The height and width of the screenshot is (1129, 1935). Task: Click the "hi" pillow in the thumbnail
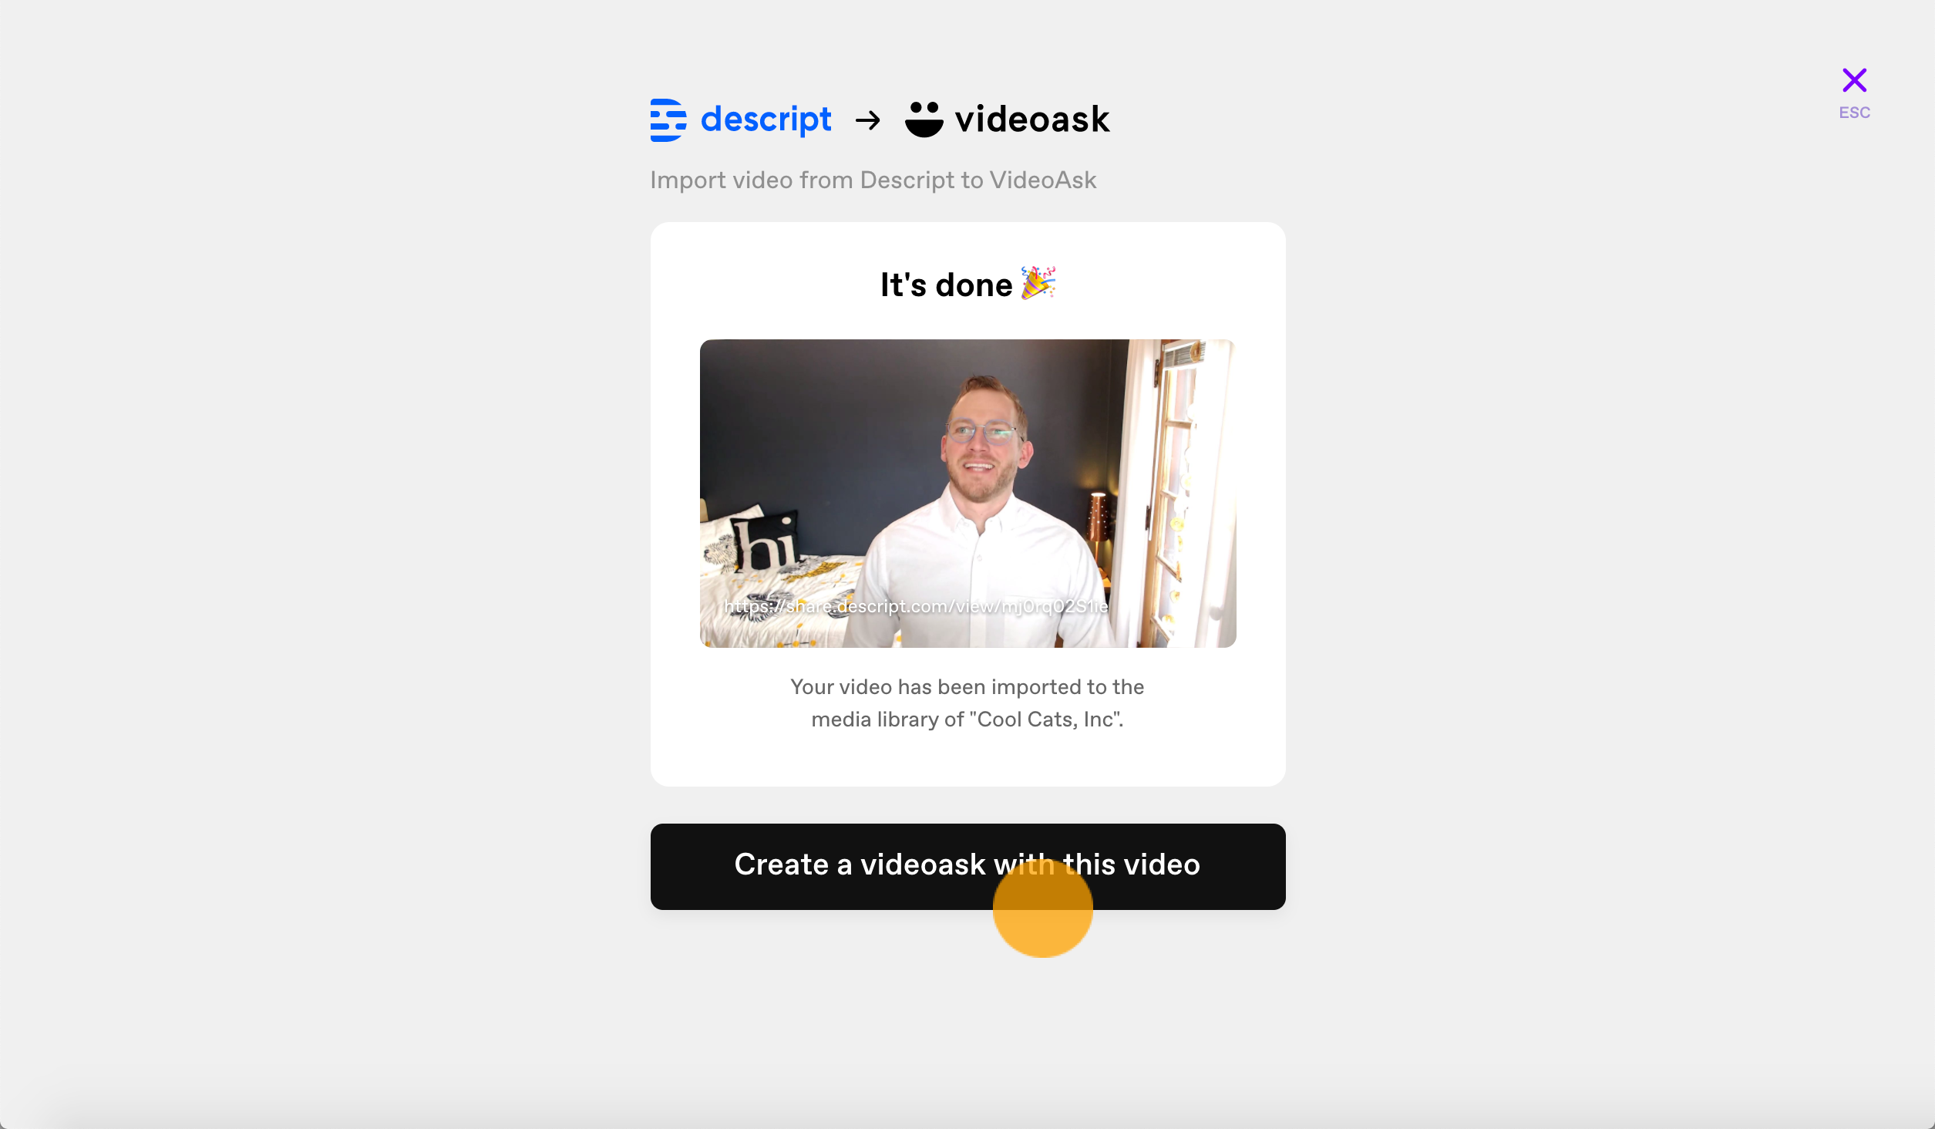(x=759, y=544)
